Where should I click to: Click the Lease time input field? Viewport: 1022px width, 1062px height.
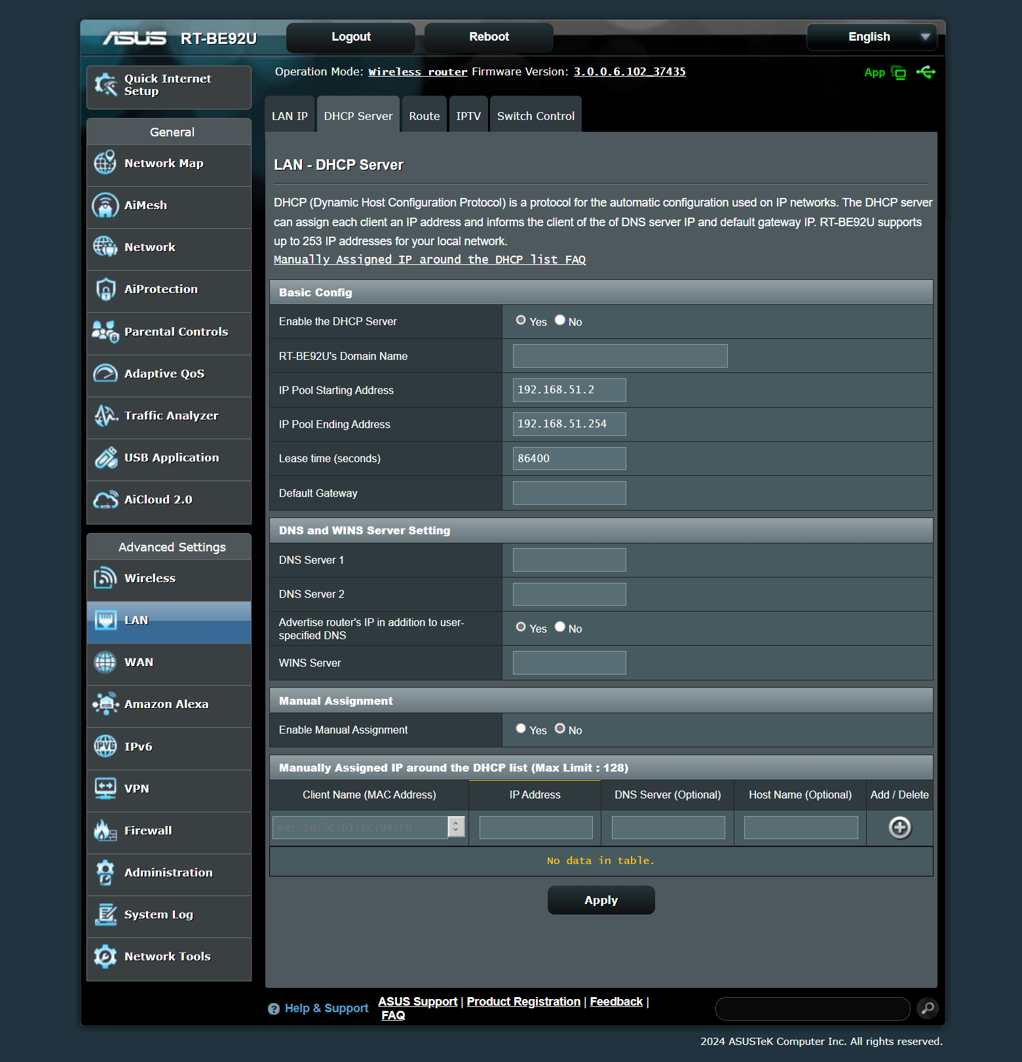(x=569, y=458)
